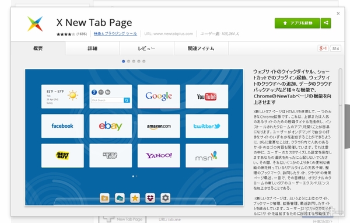The image size is (350, 223).
Task: Select the third carousel dot
Action: 134,61
